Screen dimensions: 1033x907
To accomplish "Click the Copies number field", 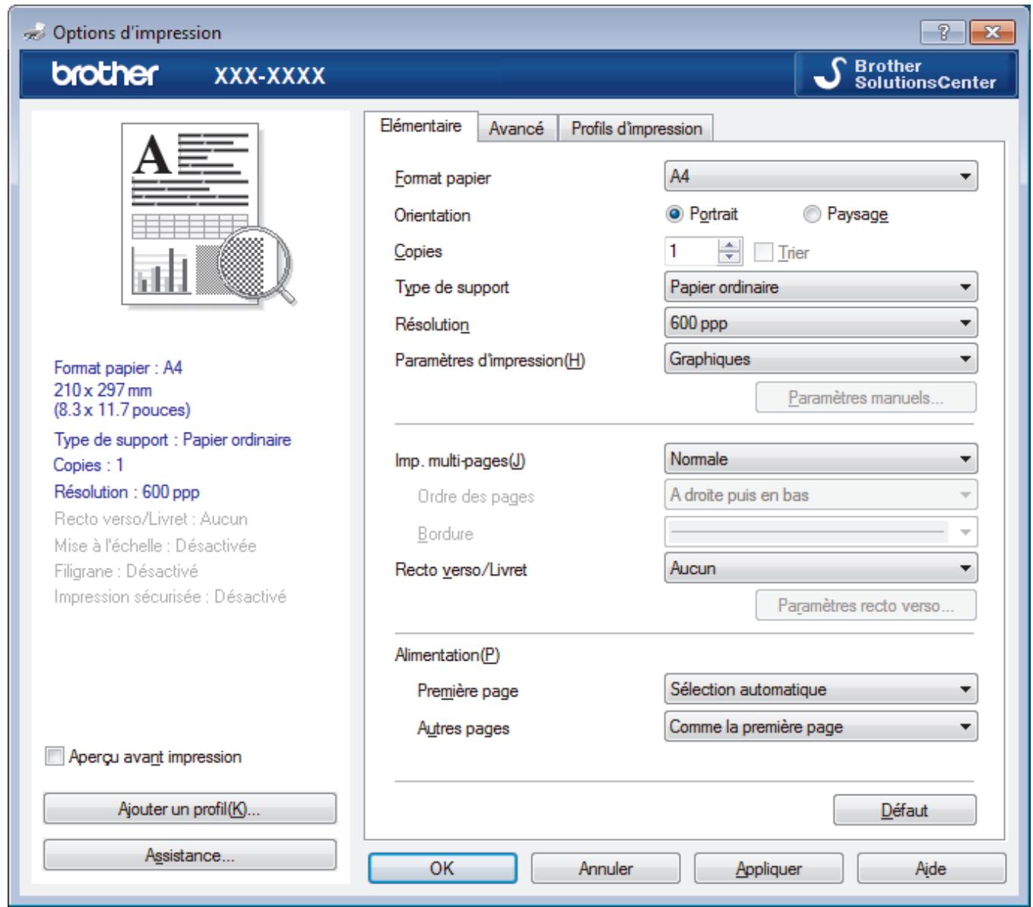I will click(691, 251).
